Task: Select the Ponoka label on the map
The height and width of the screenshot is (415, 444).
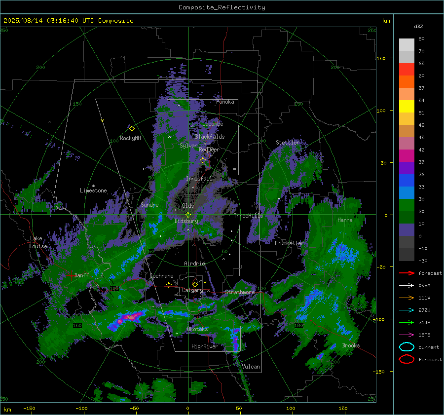Action: coord(225,102)
